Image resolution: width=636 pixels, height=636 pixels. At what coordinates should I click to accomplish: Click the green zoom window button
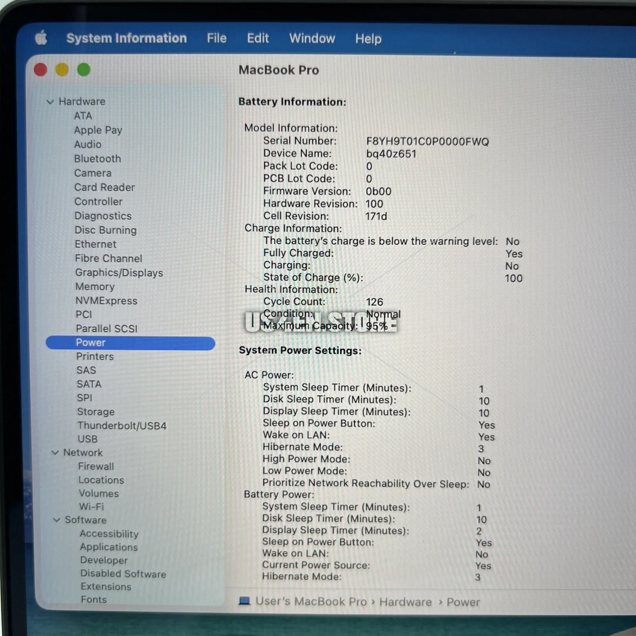83,70
